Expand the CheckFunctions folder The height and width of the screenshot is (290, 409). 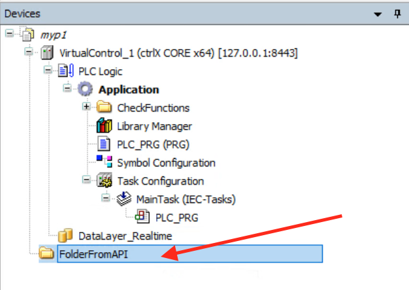pos(86,106)
